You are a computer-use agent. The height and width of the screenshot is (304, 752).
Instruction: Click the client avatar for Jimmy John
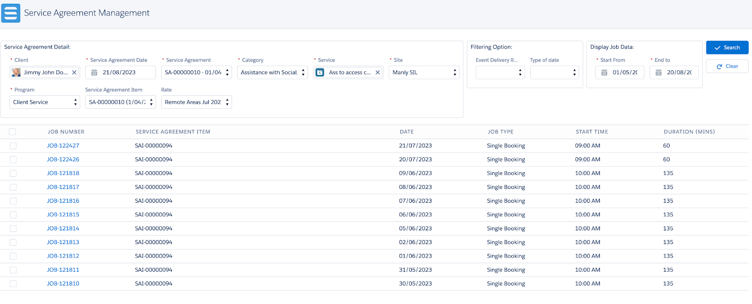[x=16, y=72]
